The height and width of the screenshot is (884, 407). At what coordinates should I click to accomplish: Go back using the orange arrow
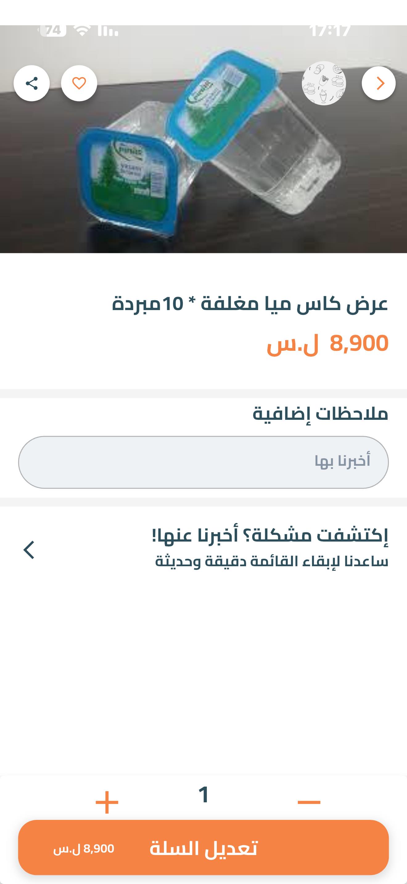pyautogui.click(x=379, y=84)
